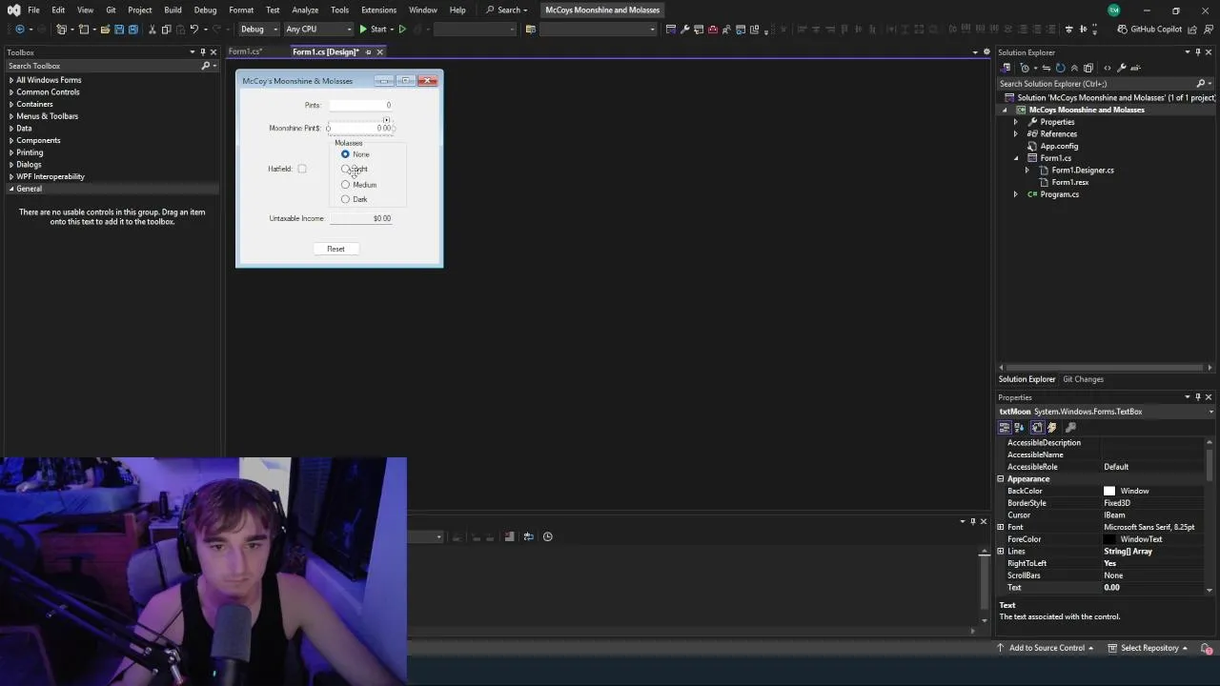Expand the Containers toolbox group
Screen dimensions: 1220x686
11,105
